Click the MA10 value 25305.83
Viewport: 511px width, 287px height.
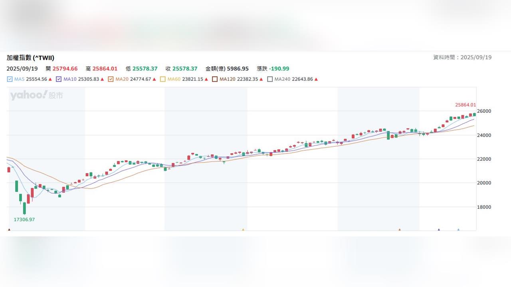88,79
